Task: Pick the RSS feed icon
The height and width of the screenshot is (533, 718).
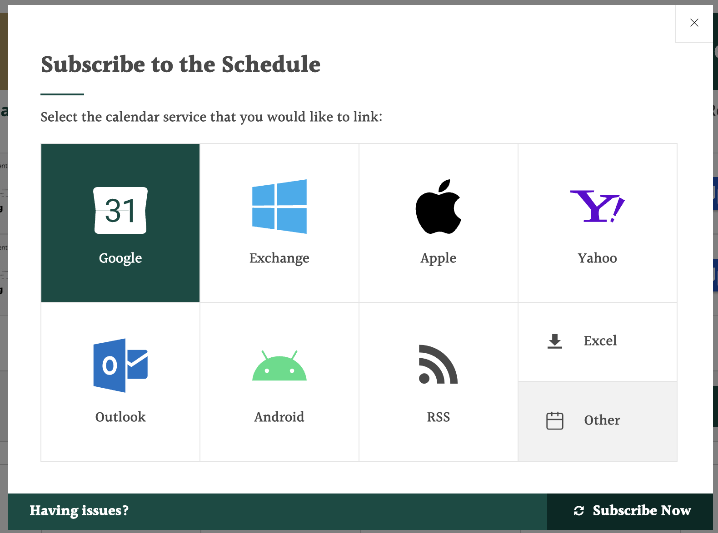Action: click(x=439, y=365)
